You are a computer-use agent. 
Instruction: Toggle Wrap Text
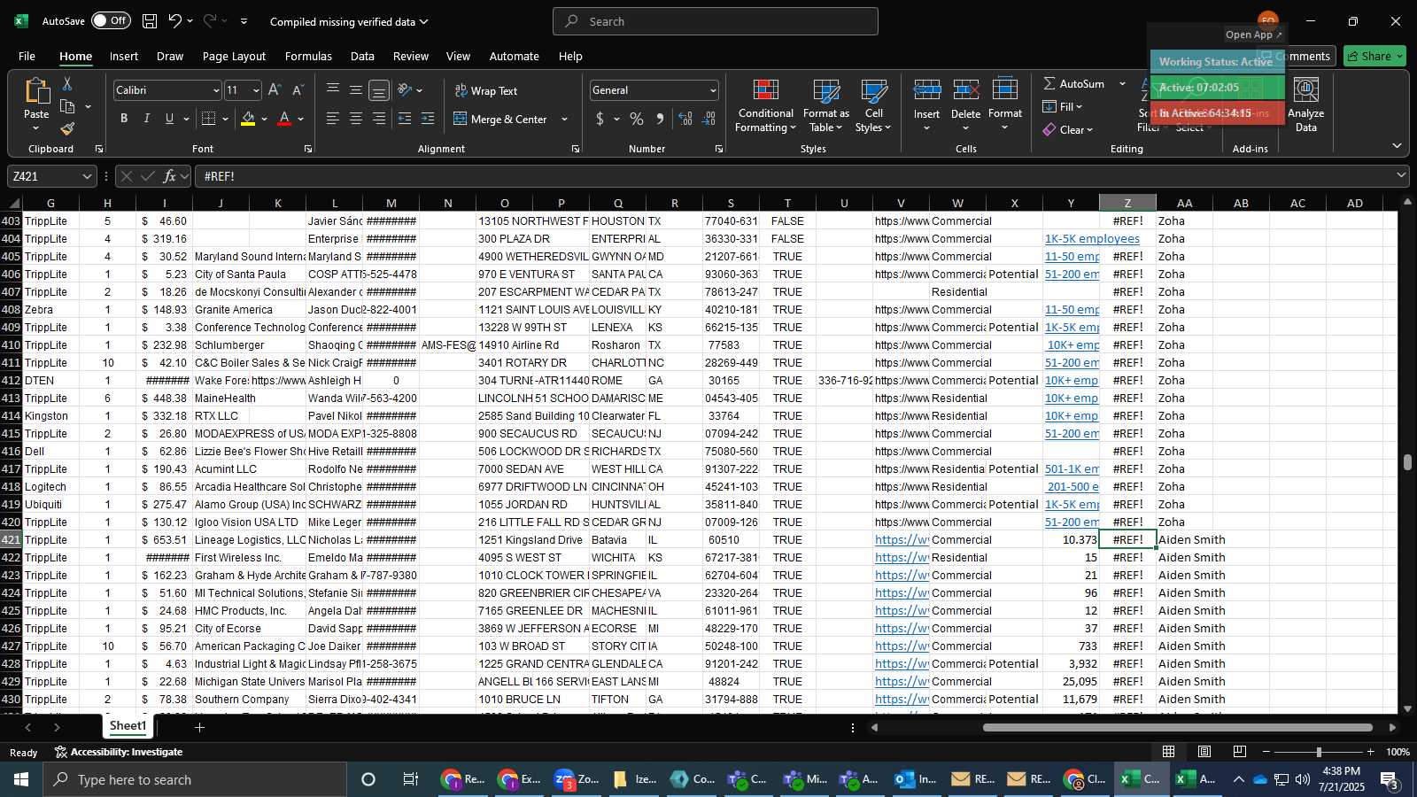pyautogui.click(x=486, y=90)
